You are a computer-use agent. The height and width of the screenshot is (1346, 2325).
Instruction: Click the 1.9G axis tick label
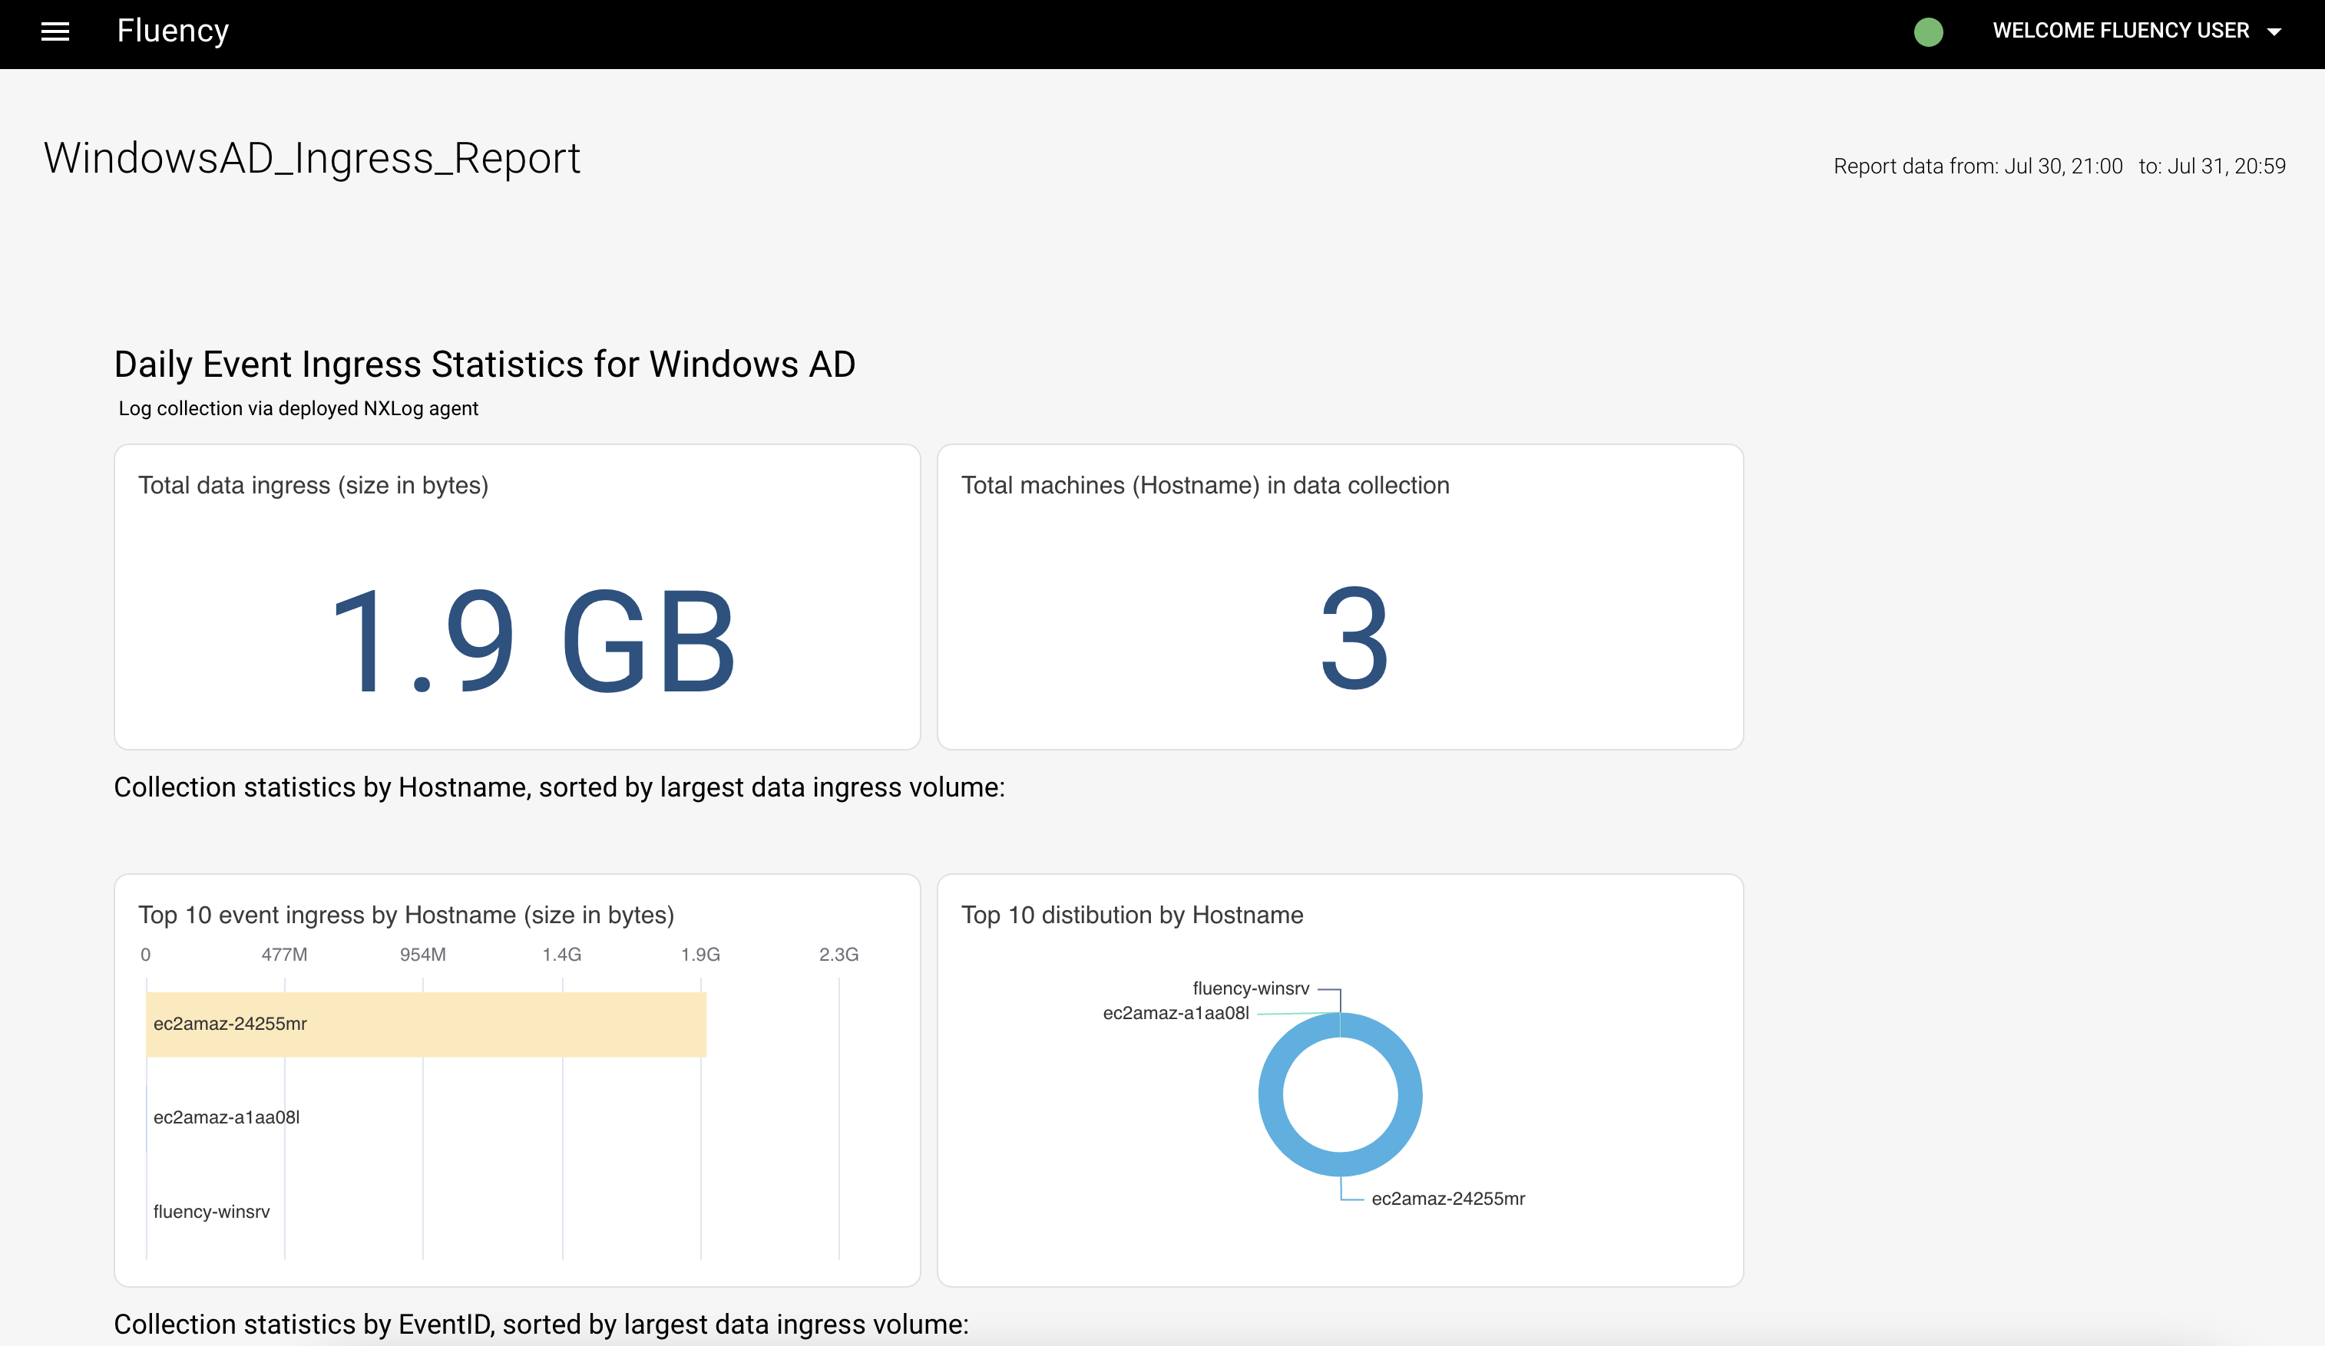pos(700,954)
